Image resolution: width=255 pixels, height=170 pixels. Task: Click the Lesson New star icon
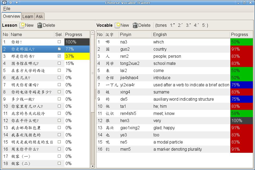[22, 25]
